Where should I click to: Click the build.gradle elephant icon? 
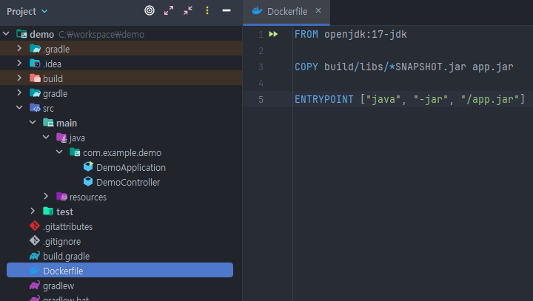click(35, 255)
